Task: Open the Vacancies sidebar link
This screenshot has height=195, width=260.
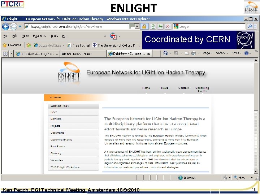Action: 74,160
